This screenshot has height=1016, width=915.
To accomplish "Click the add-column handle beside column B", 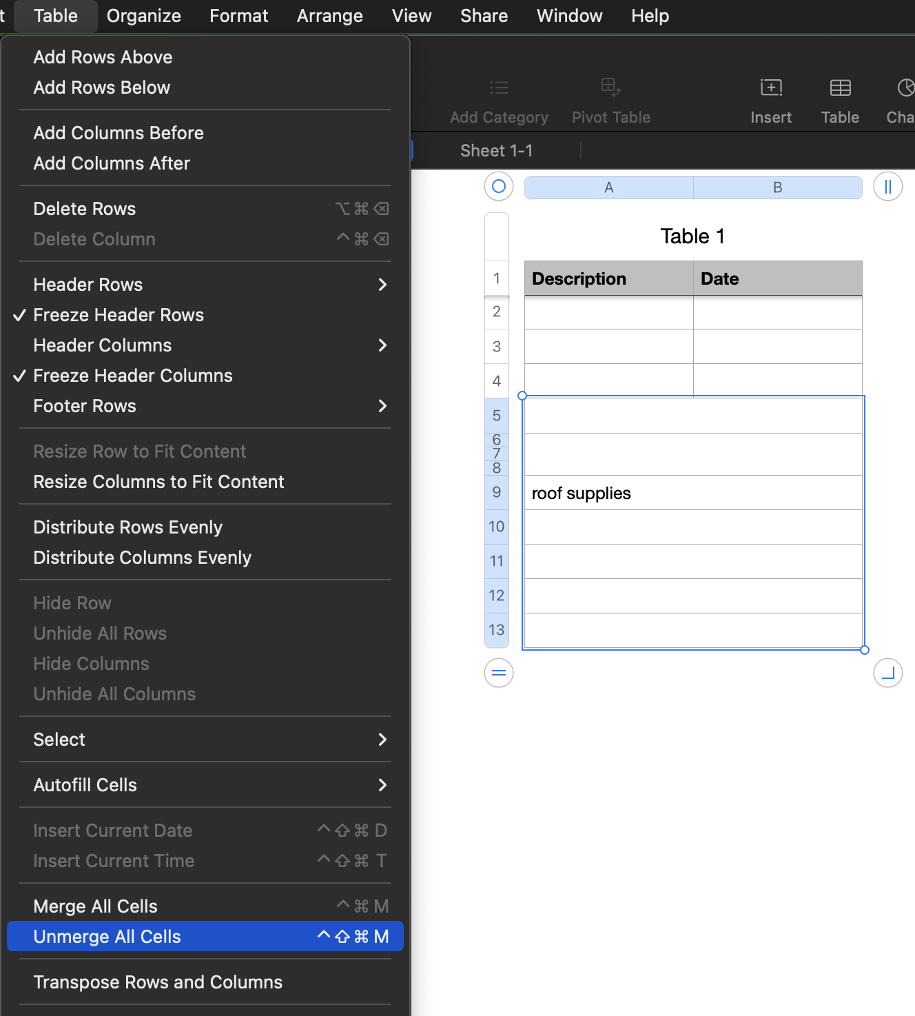I will pos(887,186).
